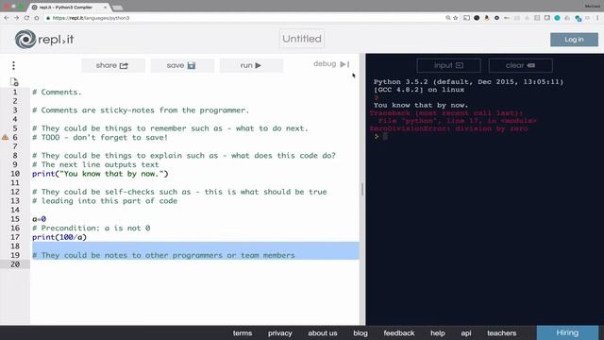Click the input button in console
Viewport: 604px width, 340px height.
coord(449,65)
